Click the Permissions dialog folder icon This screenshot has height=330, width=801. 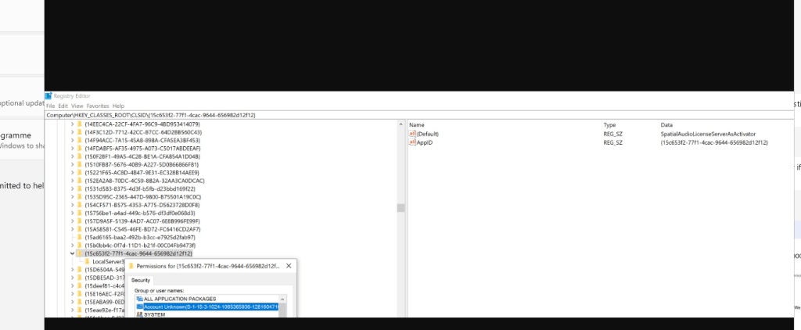tap(131, 266)
